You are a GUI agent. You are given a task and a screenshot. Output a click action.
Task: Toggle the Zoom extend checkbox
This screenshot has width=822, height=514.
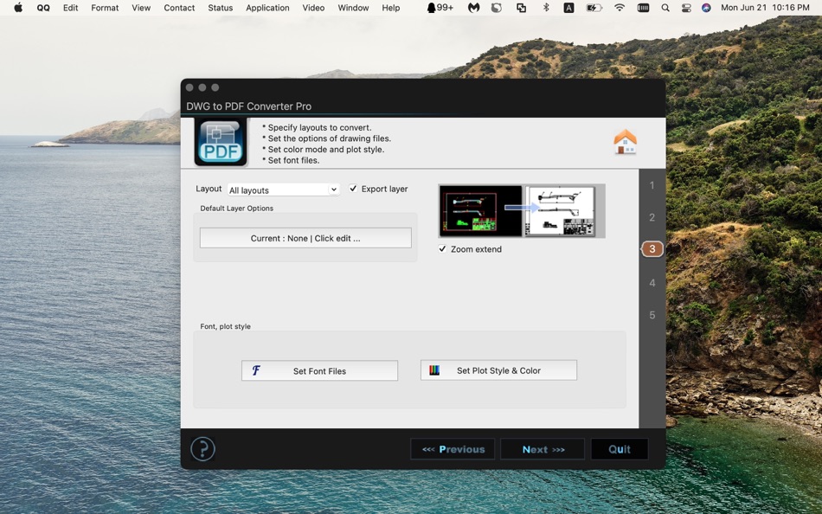(x=442, y=248)
